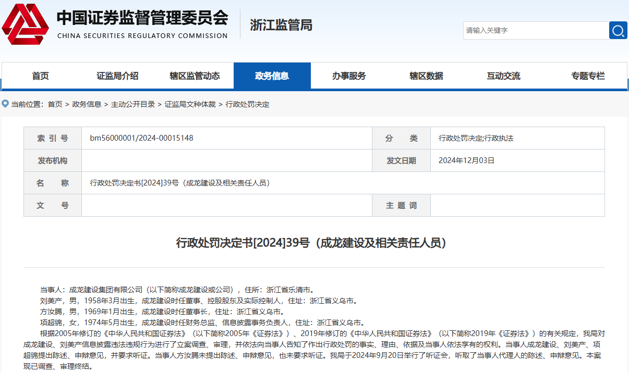Click the 行政处罚决定 breadcrumb link
The image size is (629, 372).
(x=247, y=104)
